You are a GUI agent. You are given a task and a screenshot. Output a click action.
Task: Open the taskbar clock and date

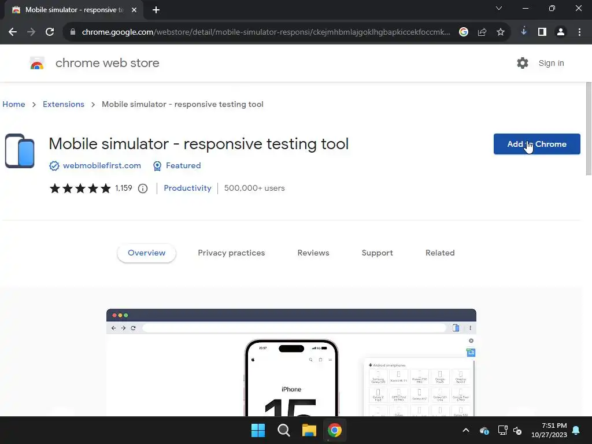click(x=549, y=430)
